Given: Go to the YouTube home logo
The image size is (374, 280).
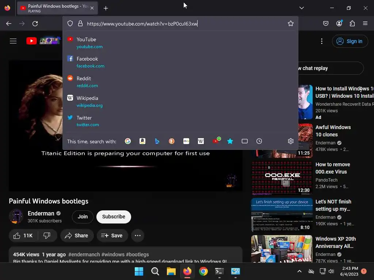Looking at the screenshot, I should (43, 41).
